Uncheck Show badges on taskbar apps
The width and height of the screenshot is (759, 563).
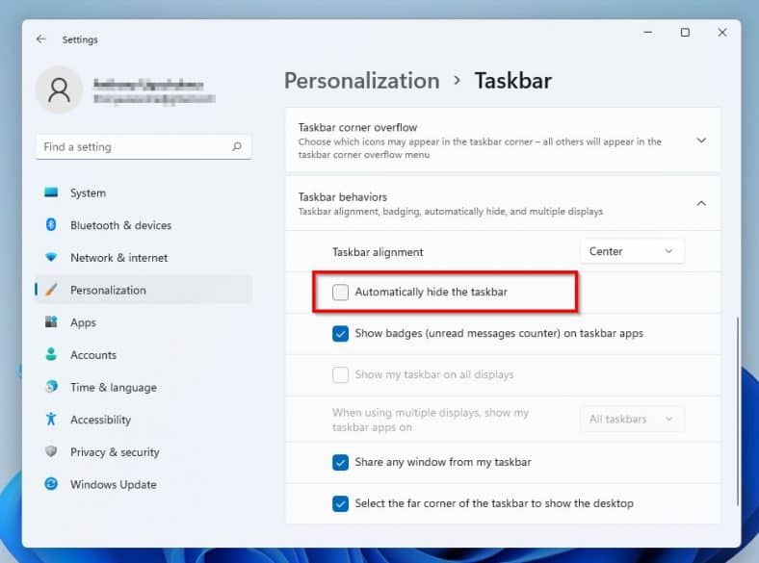point(340,333)
